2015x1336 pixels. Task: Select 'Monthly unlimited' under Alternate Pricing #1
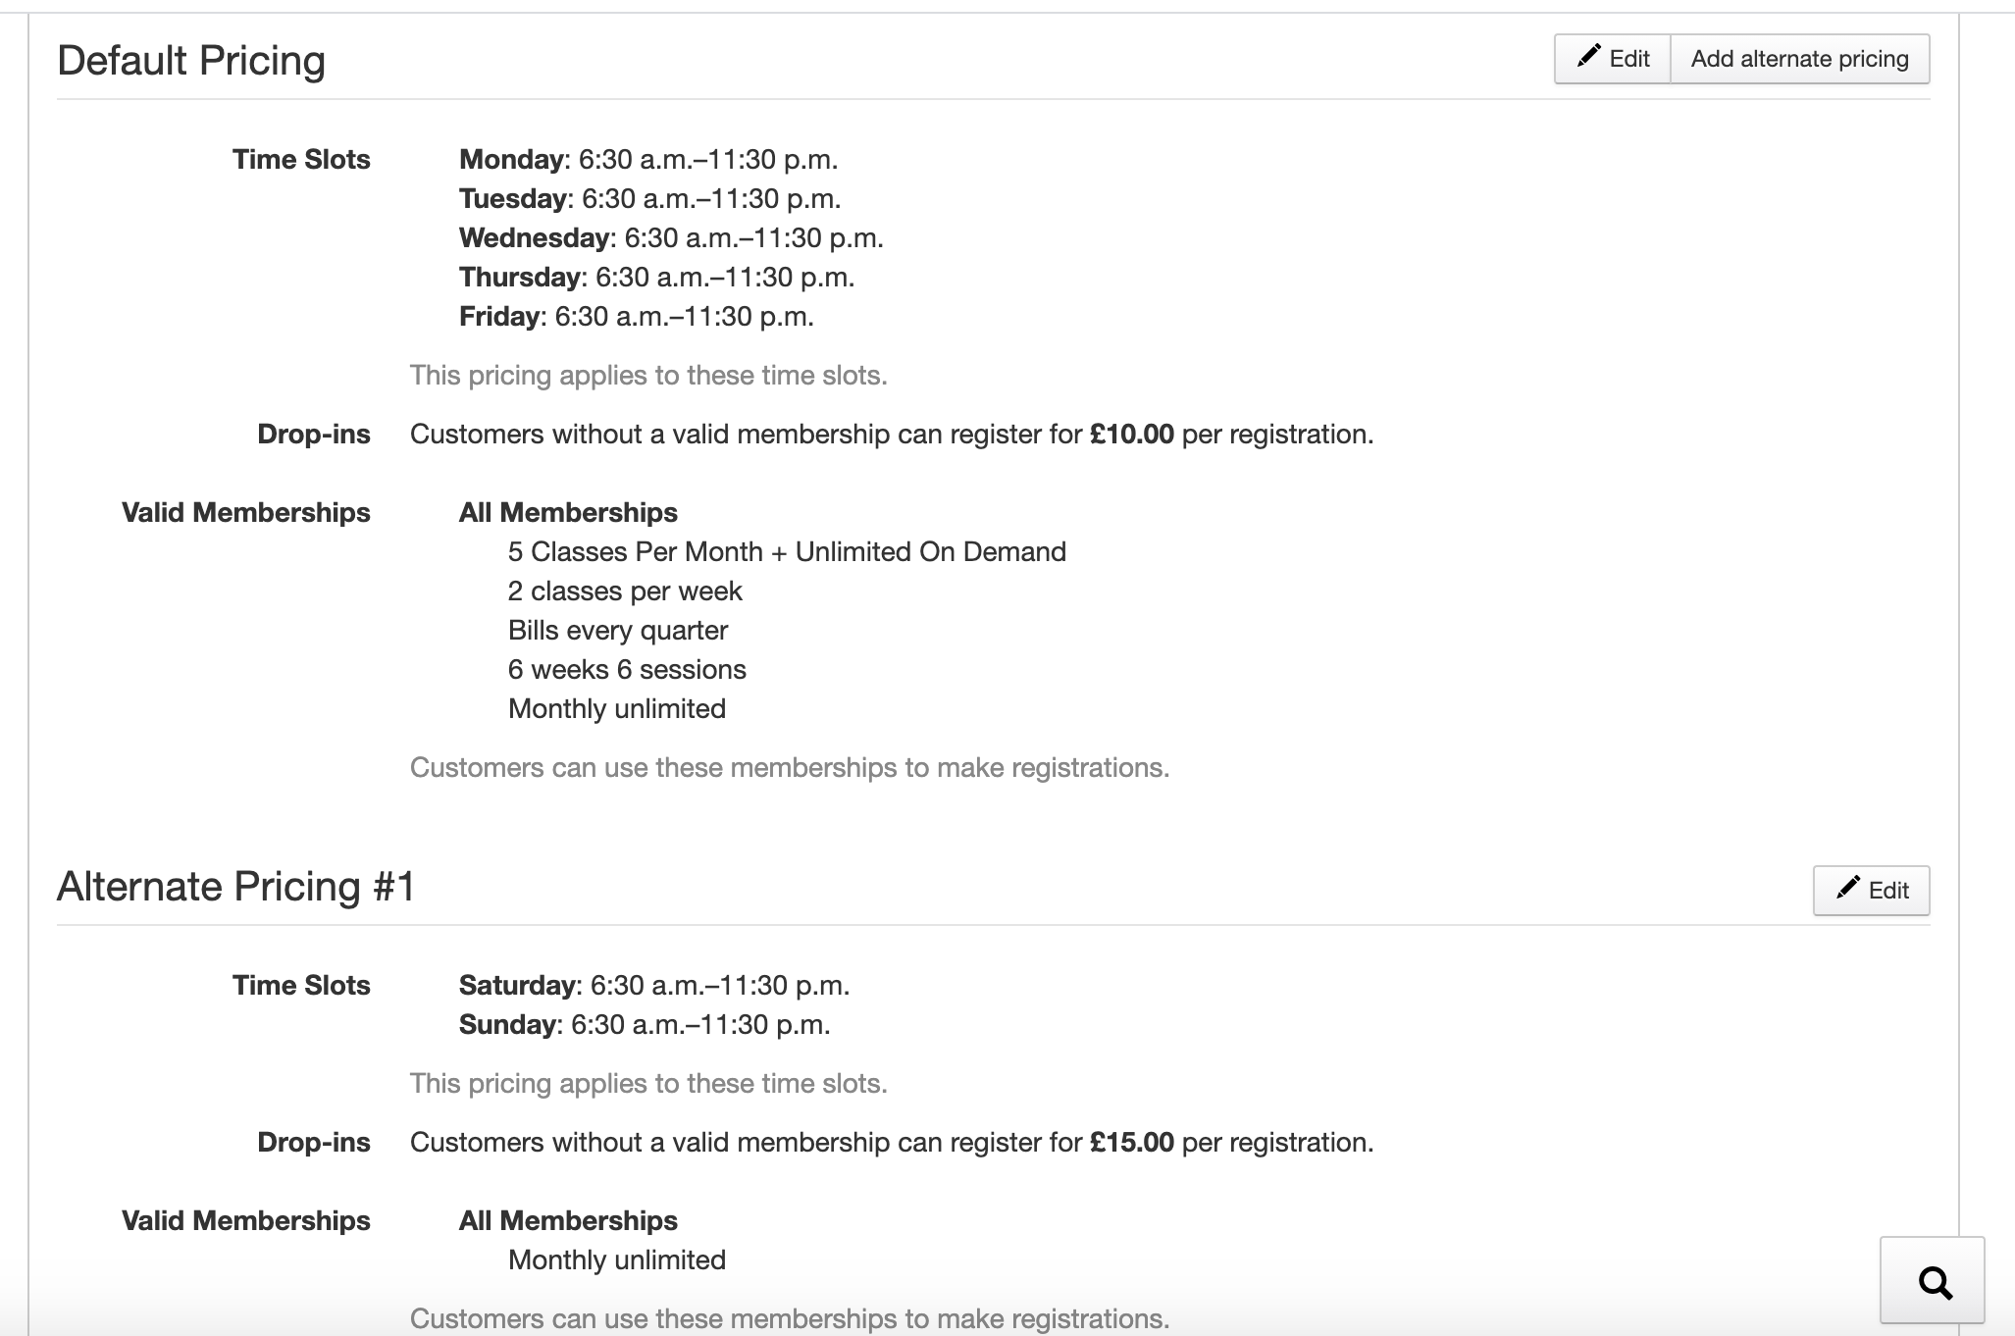(616, 1260)
